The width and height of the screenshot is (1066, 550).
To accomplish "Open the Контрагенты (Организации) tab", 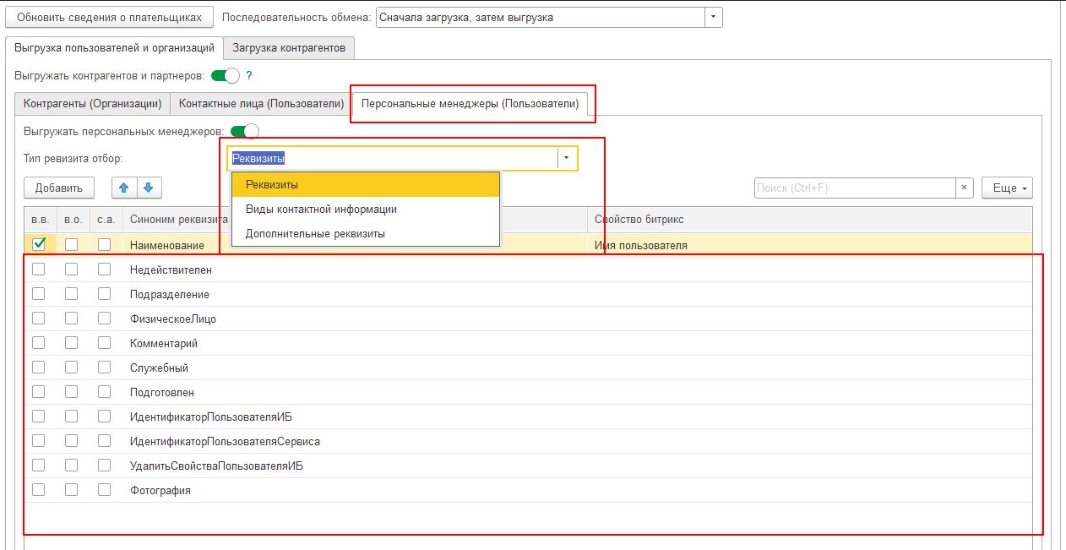I will [x=93, y=103].
